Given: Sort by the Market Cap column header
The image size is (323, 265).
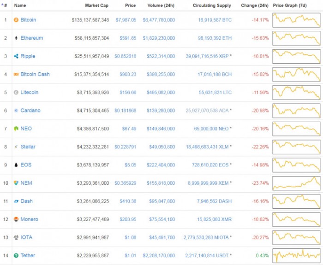Looking at the screenshot, I should 96,6.
